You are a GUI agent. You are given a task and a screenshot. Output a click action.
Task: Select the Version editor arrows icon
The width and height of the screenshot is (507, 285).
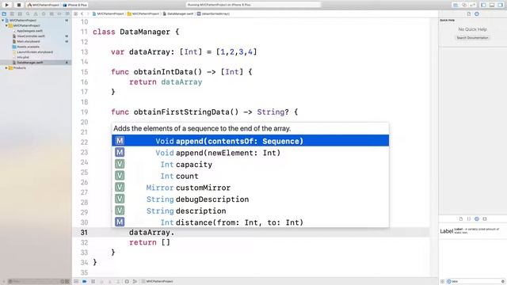pyautogui.click(x=472, y=6)
